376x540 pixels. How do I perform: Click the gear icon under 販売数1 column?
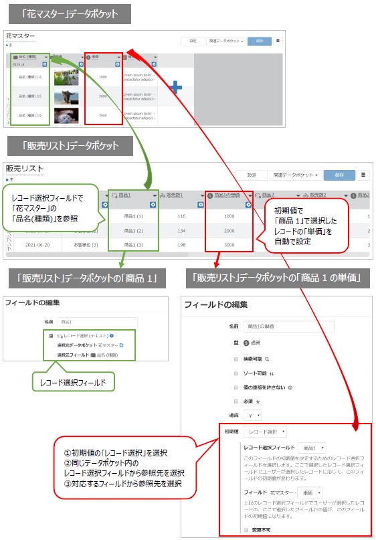pyautogui.click(x=201, y=205)
